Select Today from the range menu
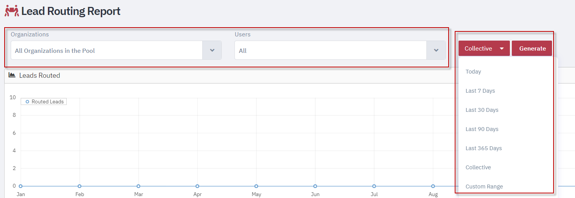Viewport: 575px width, 198px height. pyautogui.click(x=473, y=72)
